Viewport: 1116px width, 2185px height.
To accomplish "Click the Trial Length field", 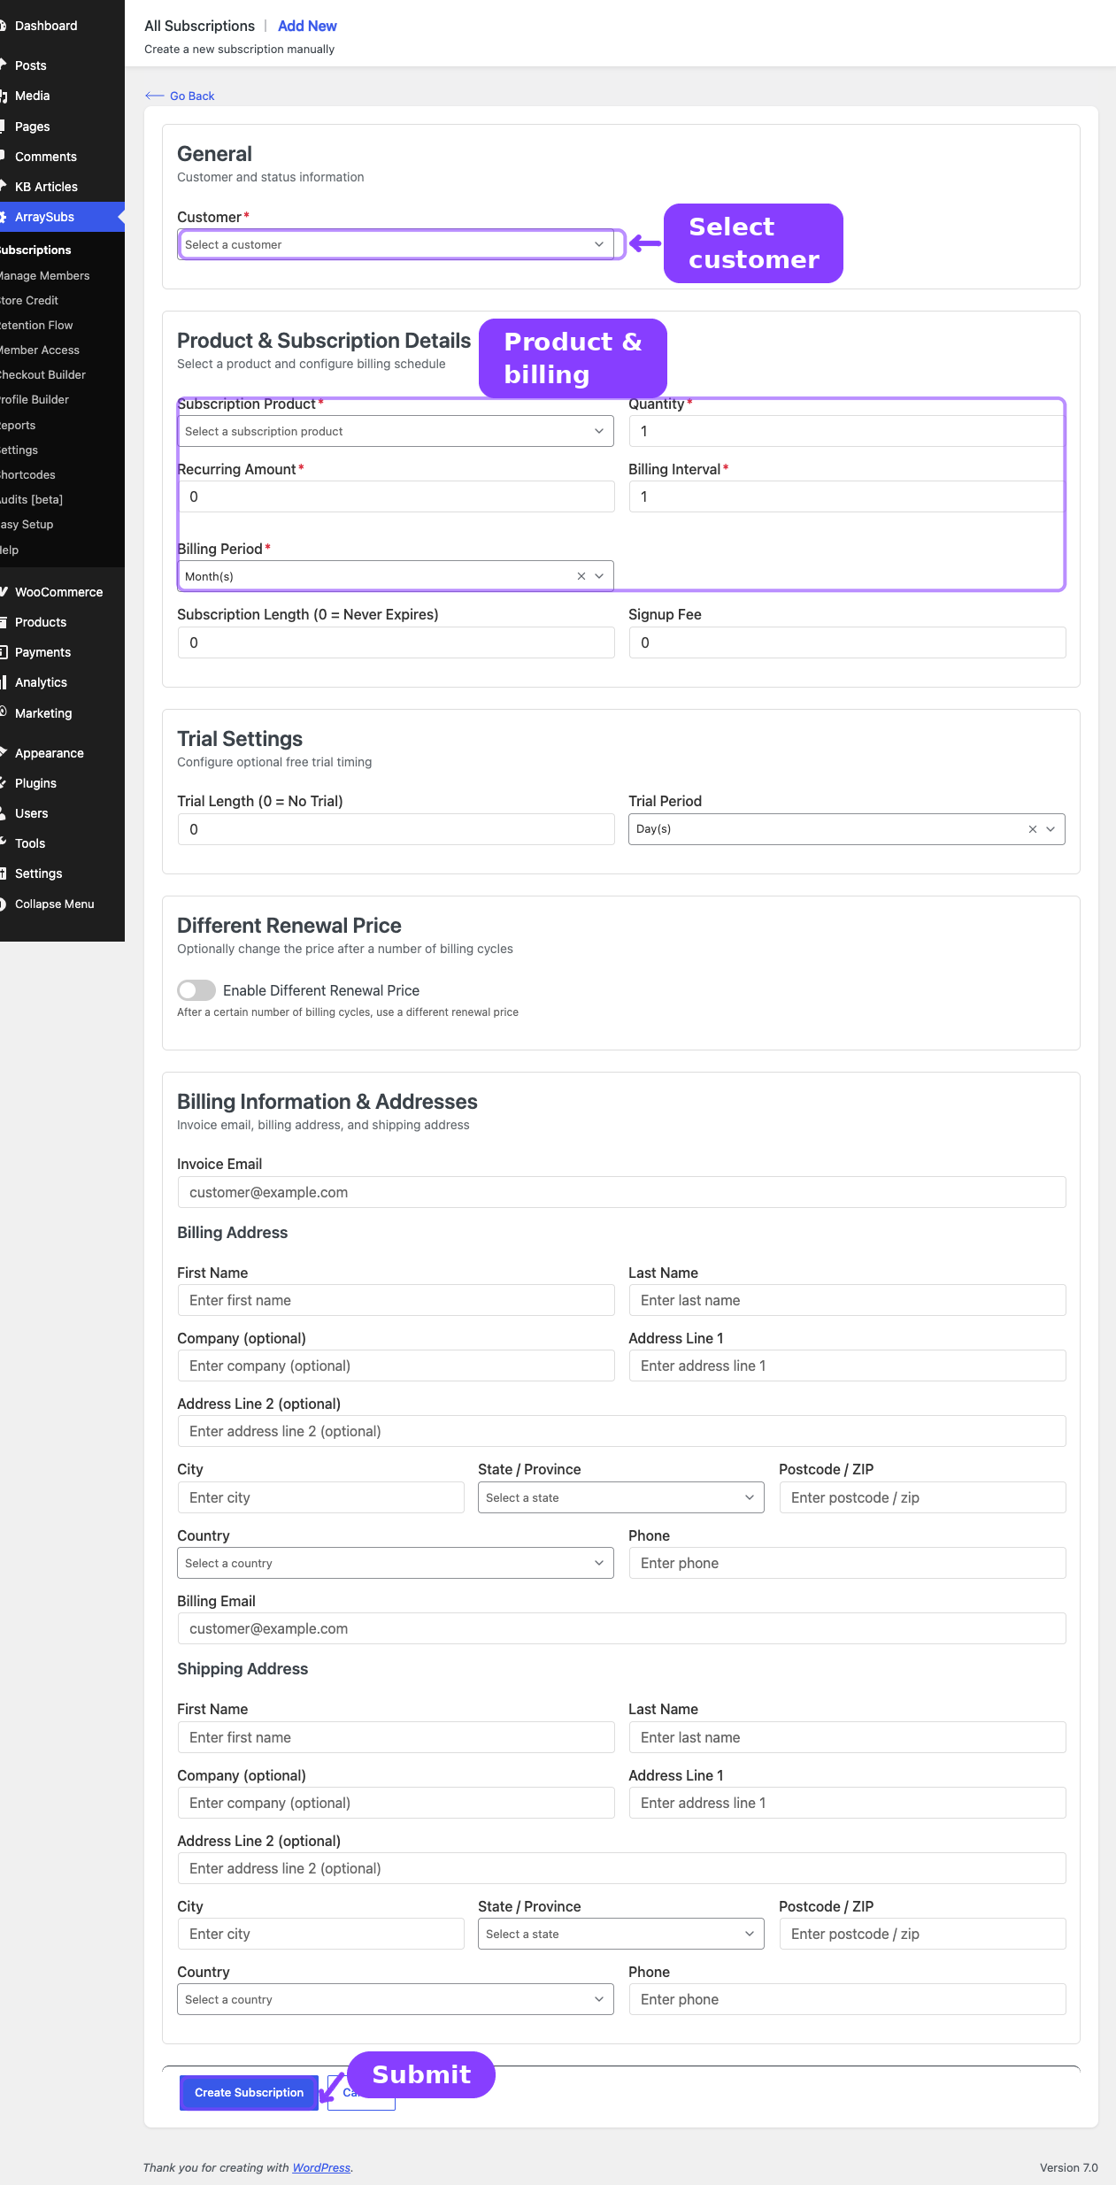I will pos(396,829).
